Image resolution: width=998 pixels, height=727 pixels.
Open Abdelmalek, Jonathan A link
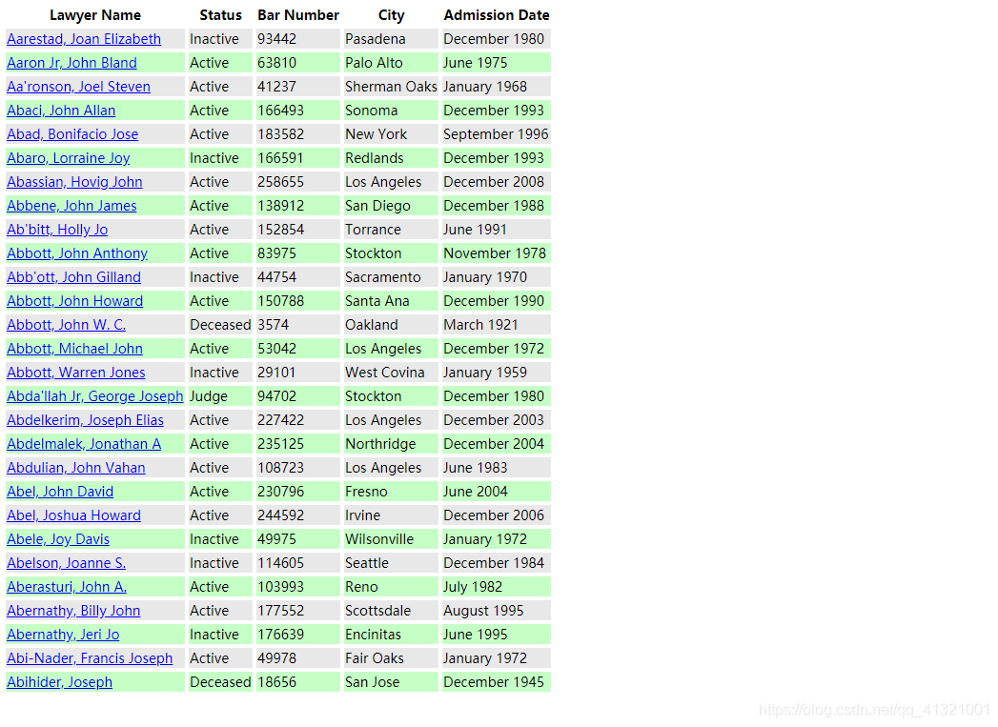point(84,444)
